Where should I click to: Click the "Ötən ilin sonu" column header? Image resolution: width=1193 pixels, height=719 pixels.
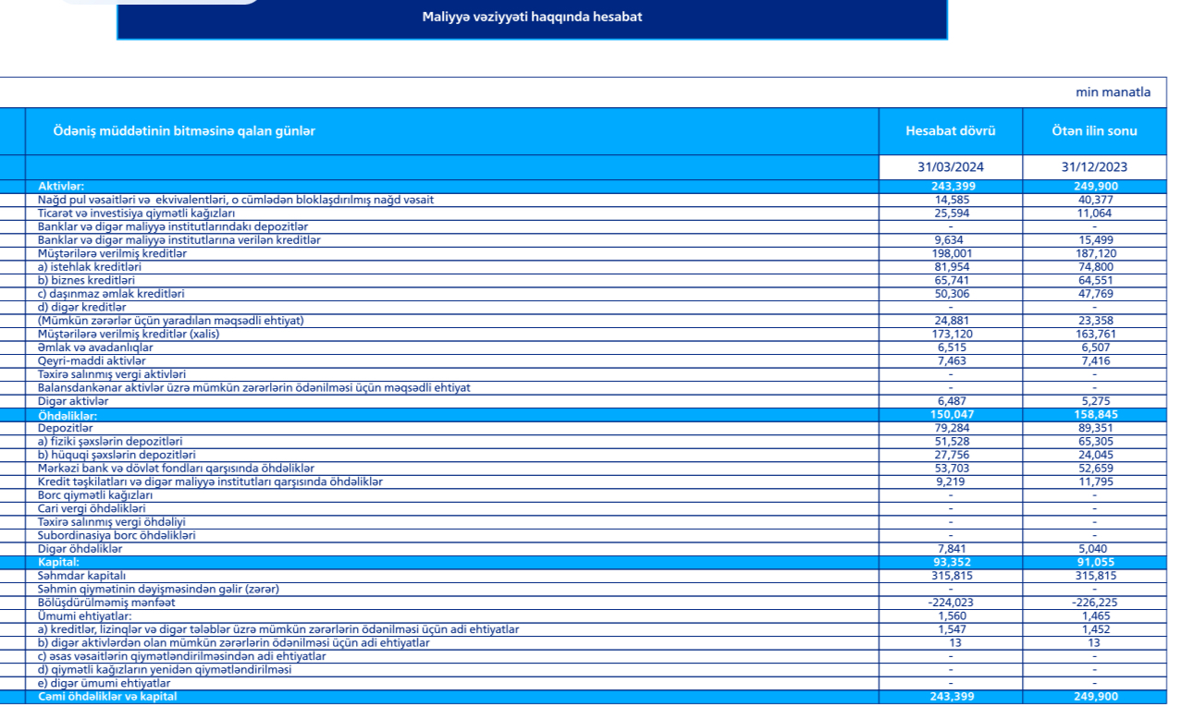click(1094, 131)
